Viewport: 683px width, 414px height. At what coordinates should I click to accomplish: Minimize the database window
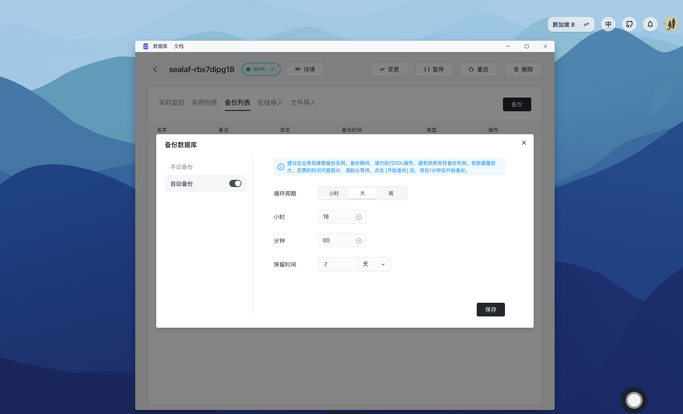(508, 46)
